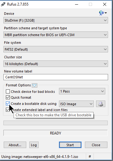Click the Close button
113x161 pixels.
tap(96, 145)
